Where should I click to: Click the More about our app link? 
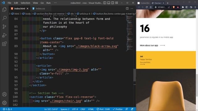pyautogui.click(x=153, y=45)
